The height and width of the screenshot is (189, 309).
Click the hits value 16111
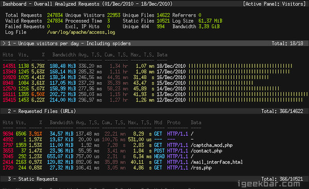pyautogui.click(x=9, y=94)
